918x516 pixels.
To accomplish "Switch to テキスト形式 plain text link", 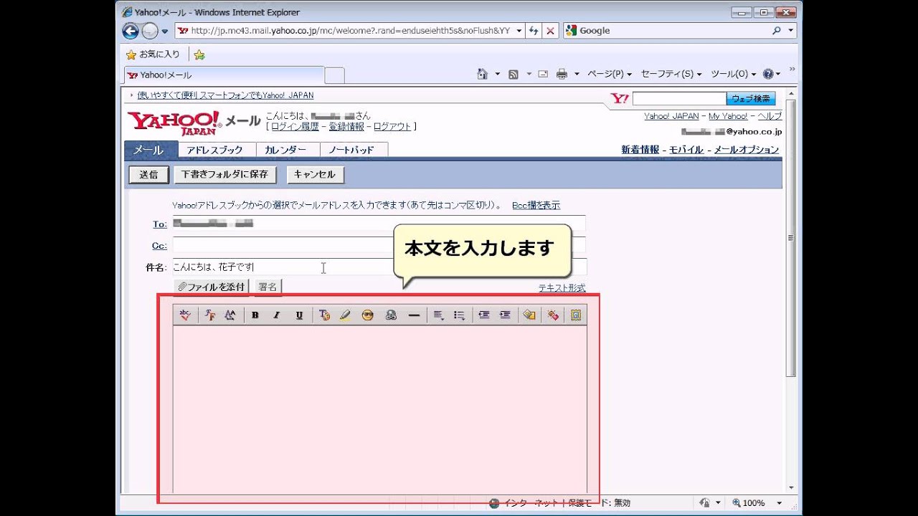I will pos(562,288).
